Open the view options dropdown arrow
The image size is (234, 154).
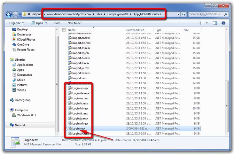pos(207,23)
